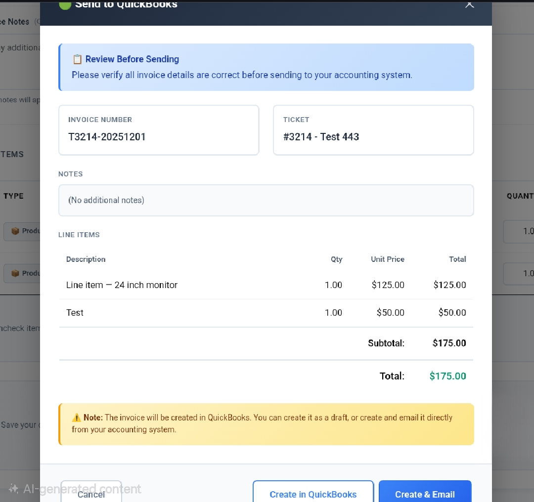Screen dimensions: 534x502
Task: Click Create in QuickBooks
Action: click(x=313, y=495)
